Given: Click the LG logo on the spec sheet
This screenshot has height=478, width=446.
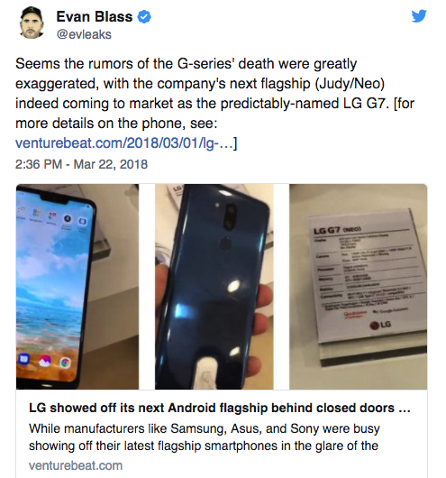Looking at the screenshot, I should click(x=380, y=325).
